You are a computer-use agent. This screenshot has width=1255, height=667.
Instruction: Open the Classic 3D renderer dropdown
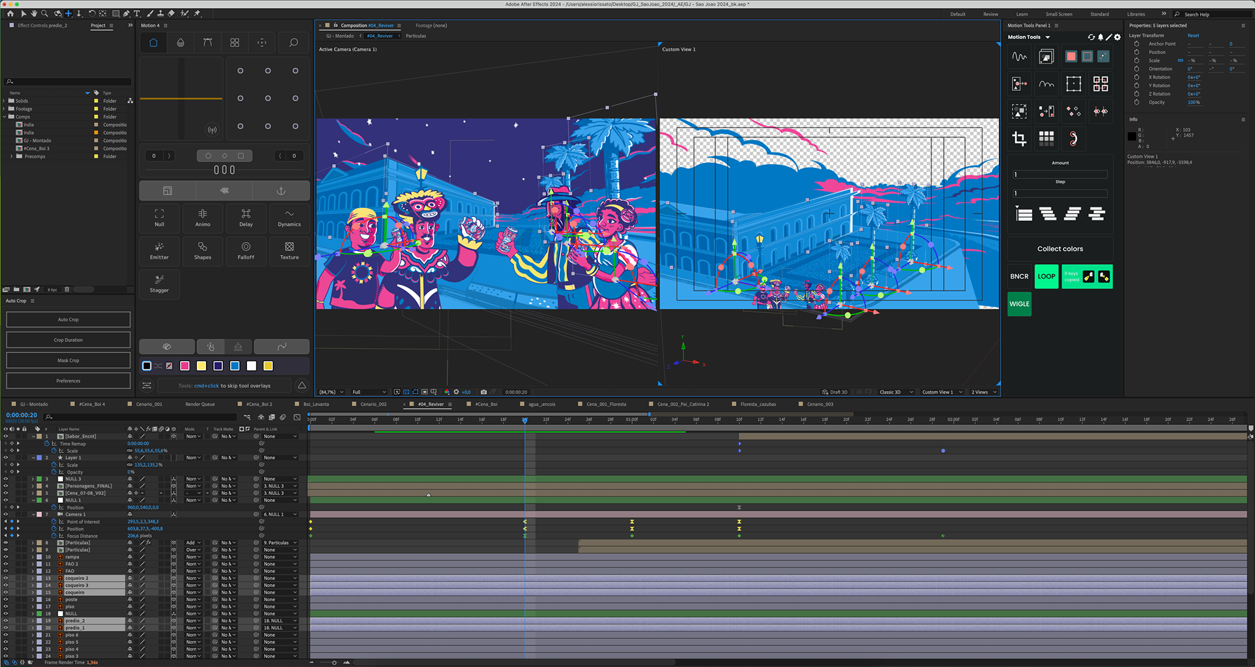895,392
